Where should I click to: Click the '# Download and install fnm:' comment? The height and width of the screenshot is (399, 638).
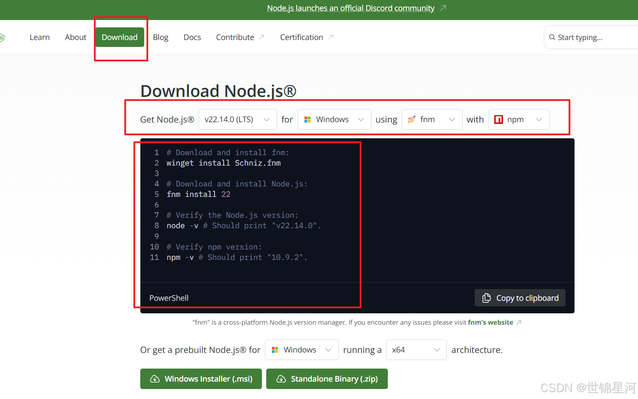(228, 153)
